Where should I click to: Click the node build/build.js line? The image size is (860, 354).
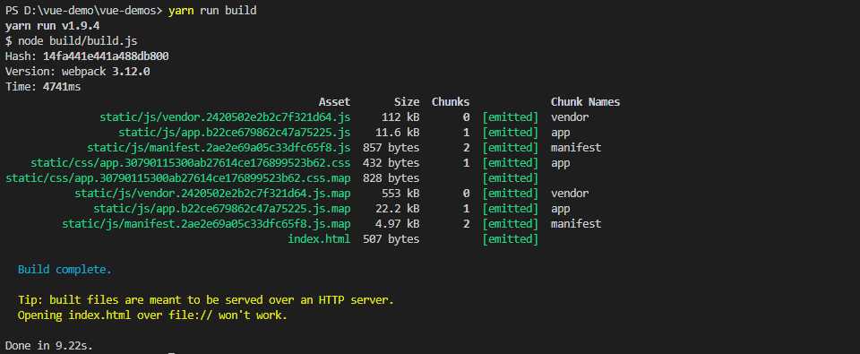pyautogui.click(x=72, y=41)
